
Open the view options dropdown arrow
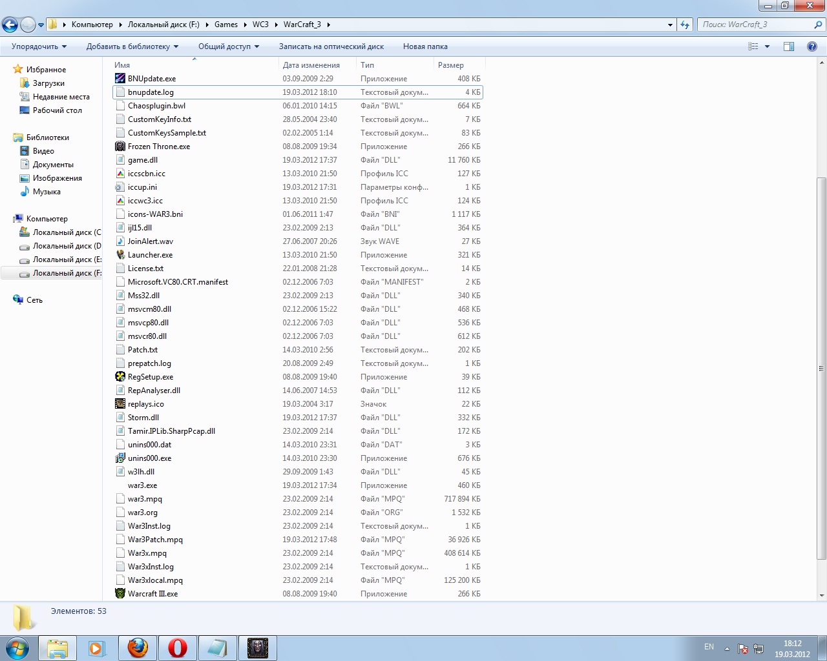768,46
